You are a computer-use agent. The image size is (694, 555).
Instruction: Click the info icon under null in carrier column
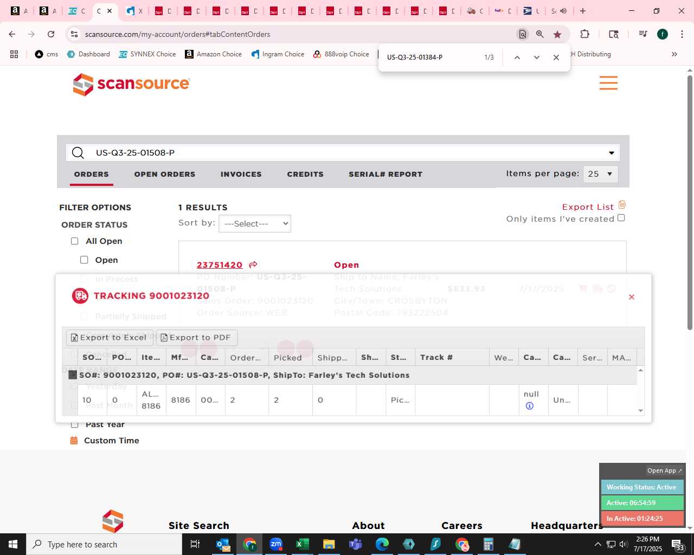click(530, 406)
